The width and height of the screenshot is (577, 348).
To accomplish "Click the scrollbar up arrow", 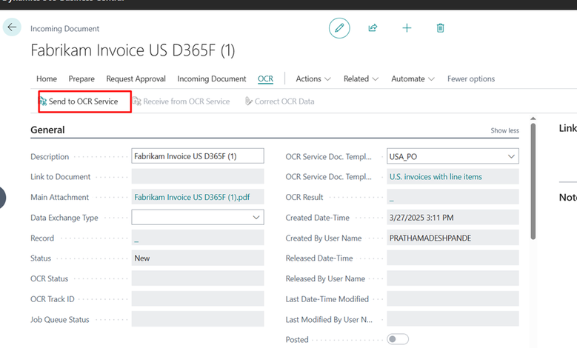I will point(533,118).
